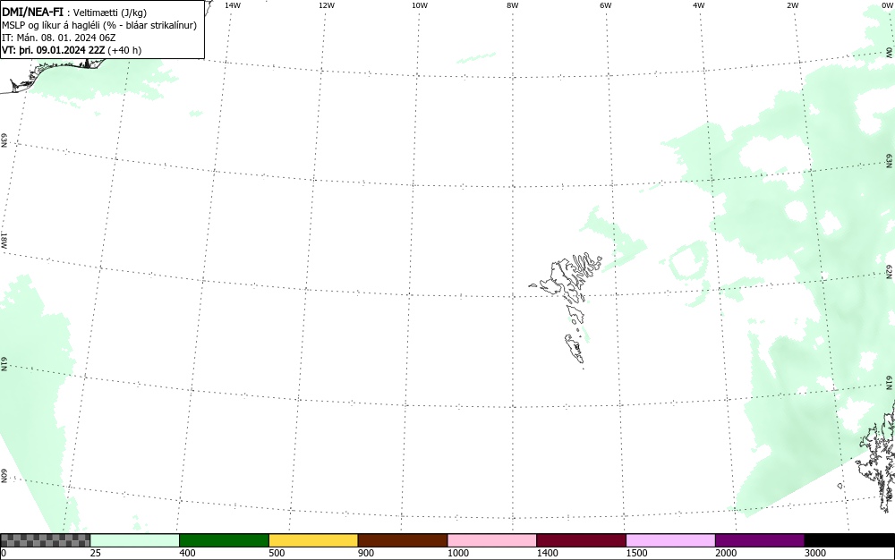Pick the dark green legend swatch
895x560 pixels.
coord(224,540)
